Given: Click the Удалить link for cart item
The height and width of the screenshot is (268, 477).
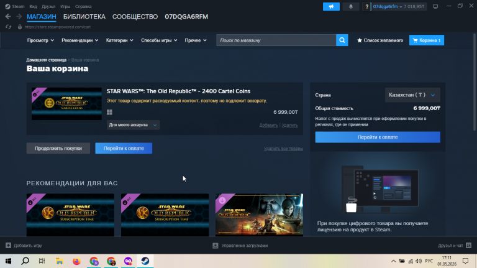Looking at the screenshot, I should pos(289,125).
